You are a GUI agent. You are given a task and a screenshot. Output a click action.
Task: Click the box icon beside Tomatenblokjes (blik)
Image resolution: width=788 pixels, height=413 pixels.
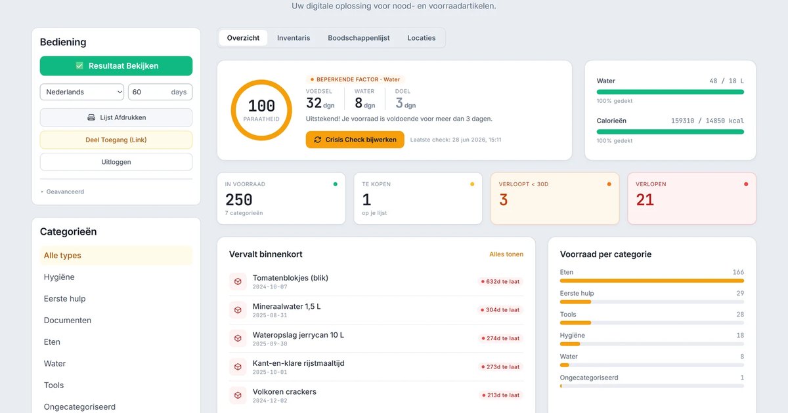[x=238, y=281]
